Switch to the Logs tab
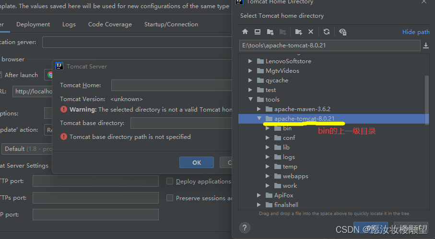This screenshot has height=239, width=435. [69, 24]
